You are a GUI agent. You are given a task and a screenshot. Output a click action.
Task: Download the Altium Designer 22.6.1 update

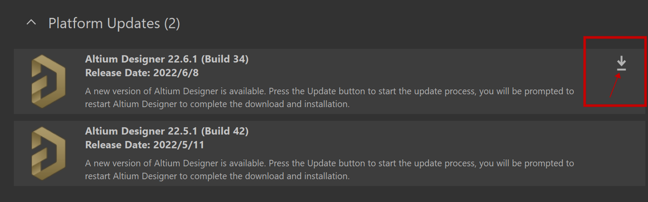pyautogui.click(x=621, y=63)
